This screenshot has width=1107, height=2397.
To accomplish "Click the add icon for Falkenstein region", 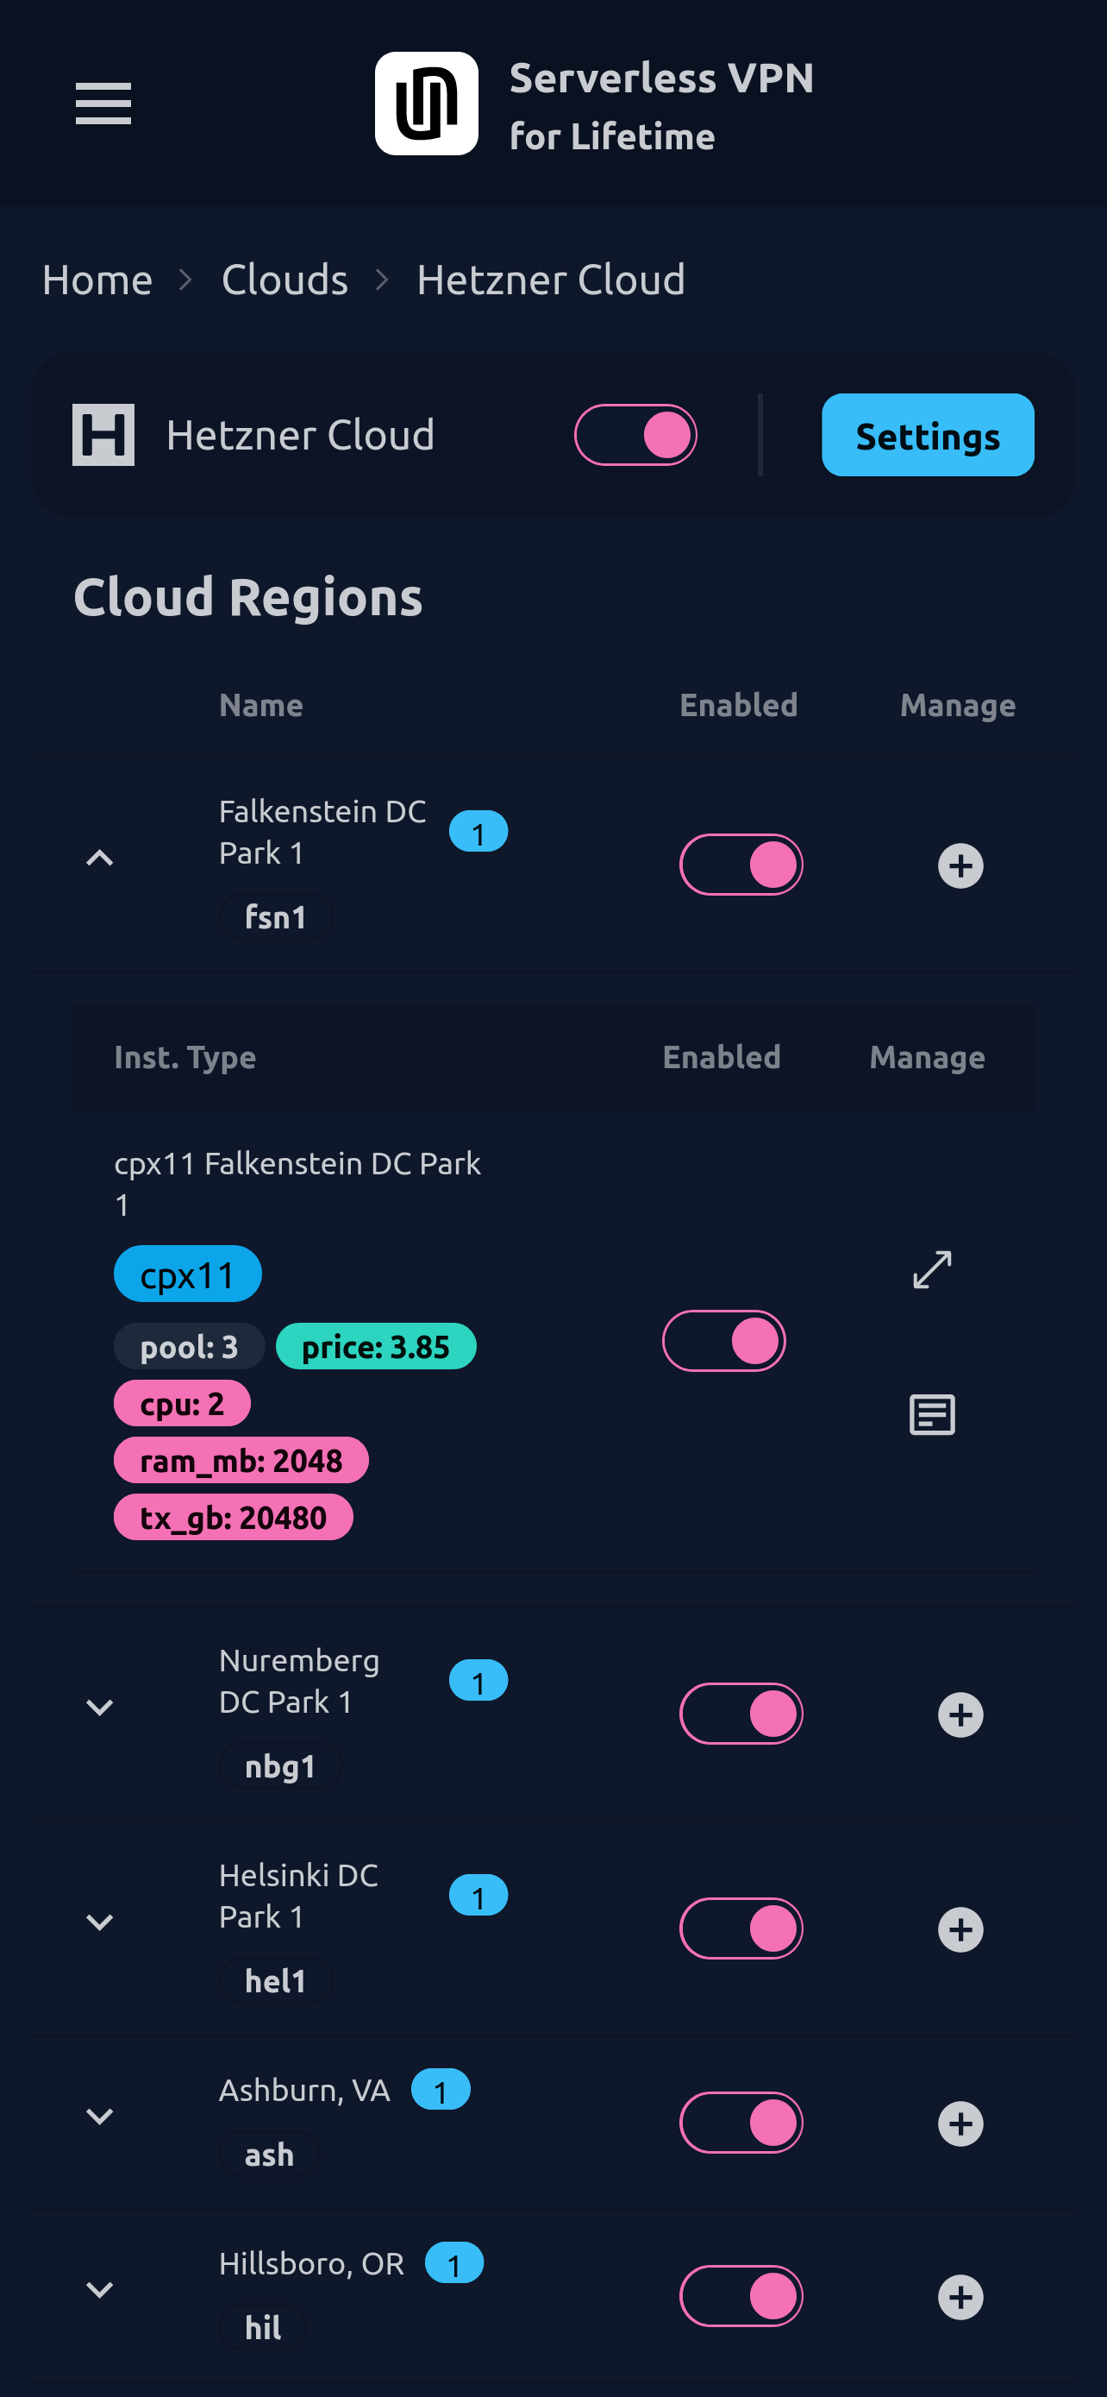I will point(960,866).
